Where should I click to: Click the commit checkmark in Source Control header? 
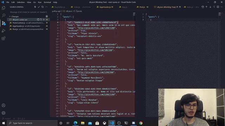[x=39, y=7]
